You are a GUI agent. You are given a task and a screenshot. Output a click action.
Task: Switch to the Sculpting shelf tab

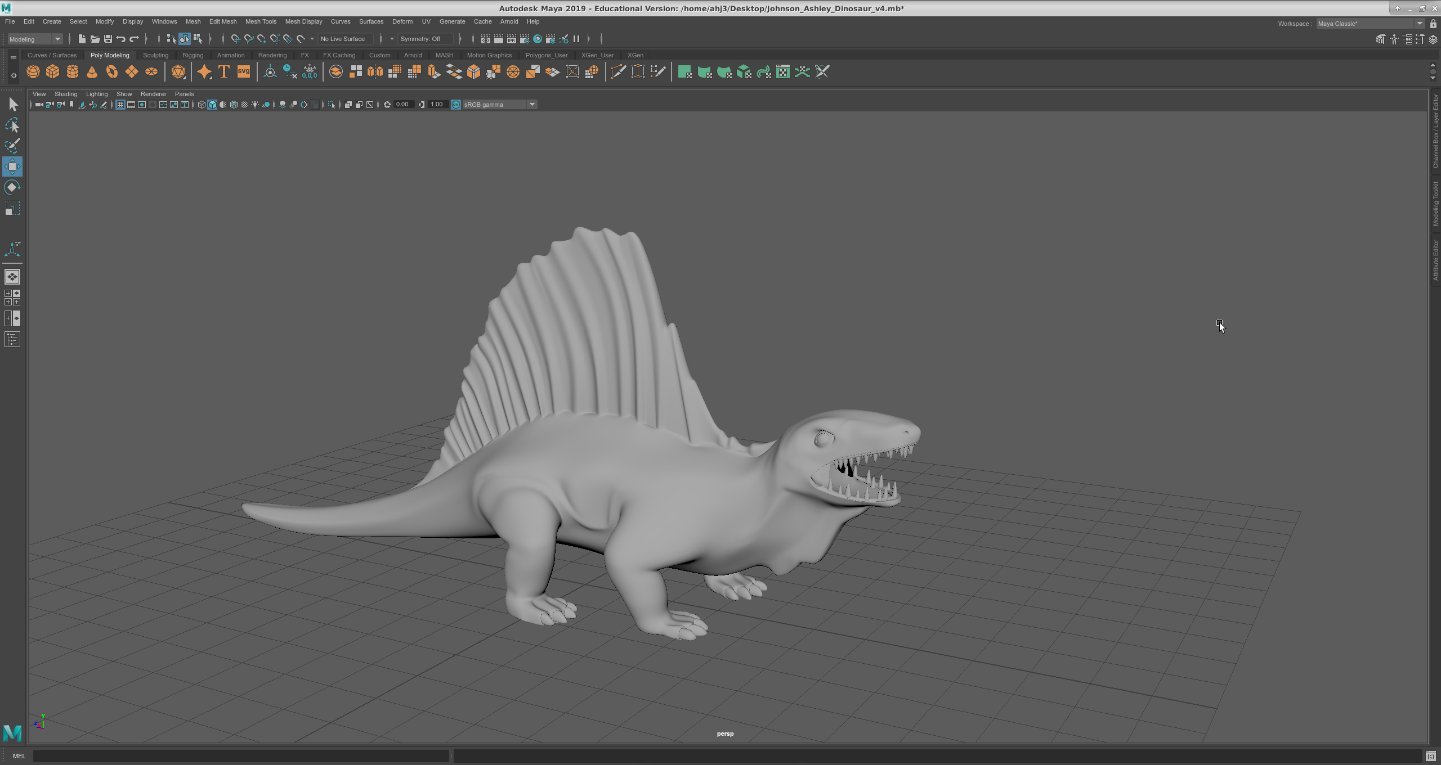[155, 55]
